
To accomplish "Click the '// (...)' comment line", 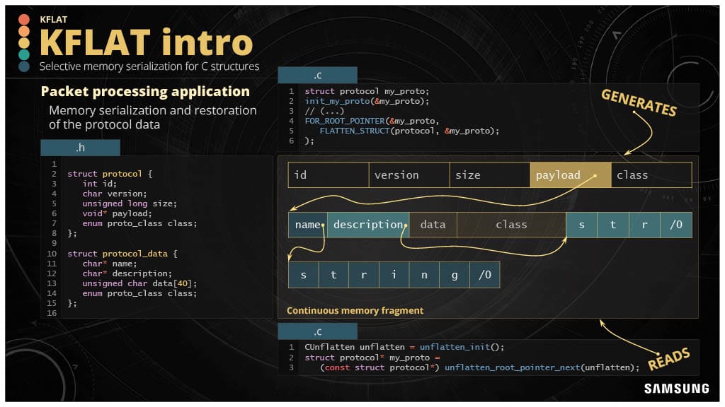I will tap(324, 111).
